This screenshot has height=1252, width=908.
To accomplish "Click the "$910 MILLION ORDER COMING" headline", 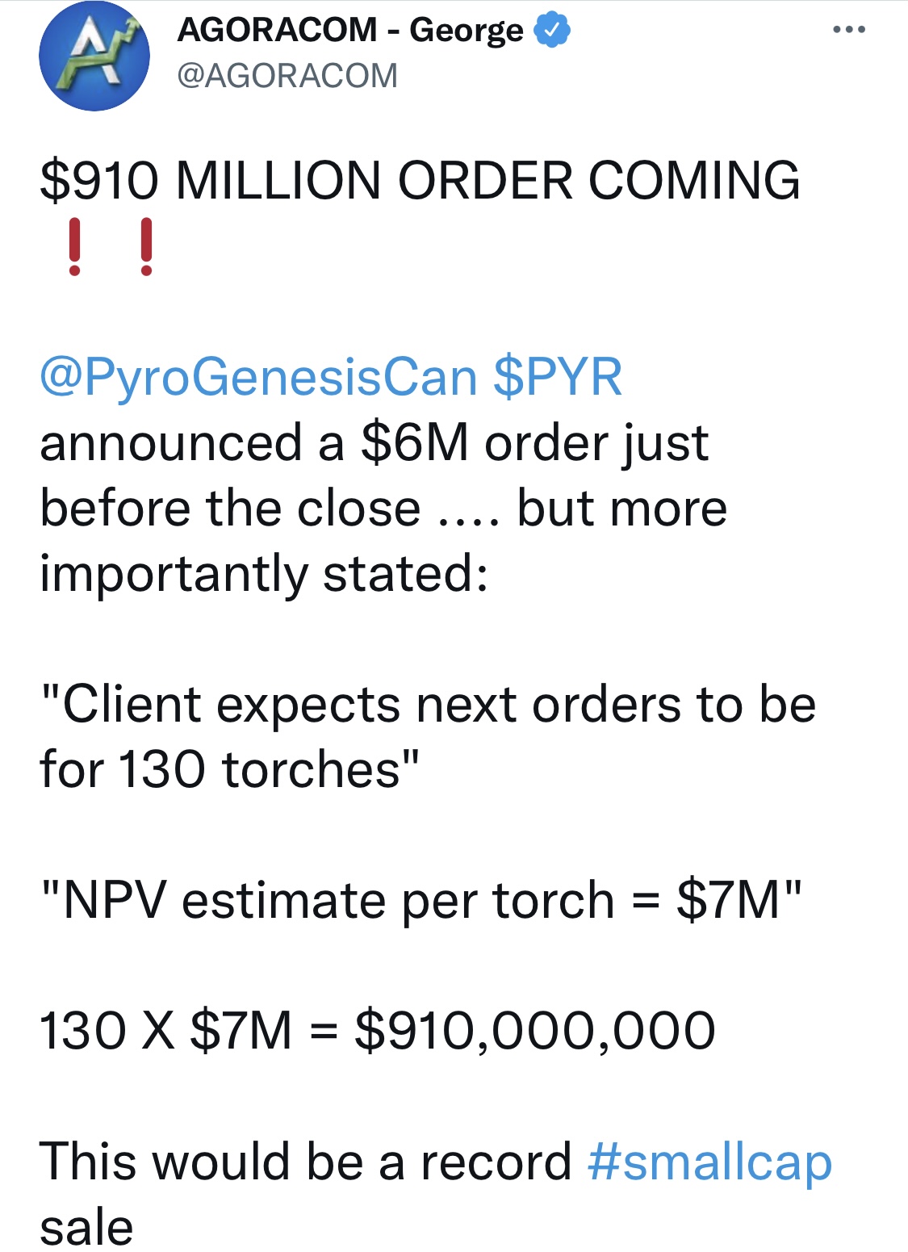I will click(x=420, y=180).
